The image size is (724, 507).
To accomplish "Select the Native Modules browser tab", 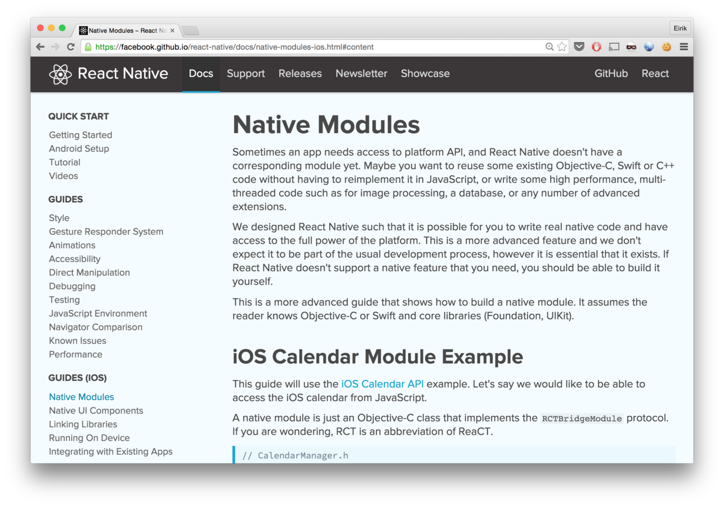I will (x=127, y=30).
